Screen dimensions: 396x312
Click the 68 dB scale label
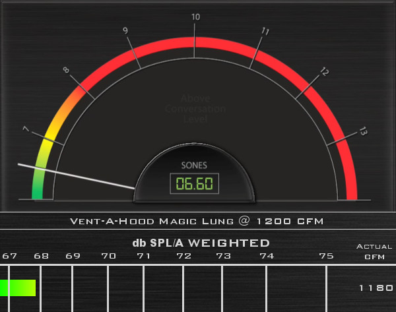pyautogui.click(x=41, y=256)
